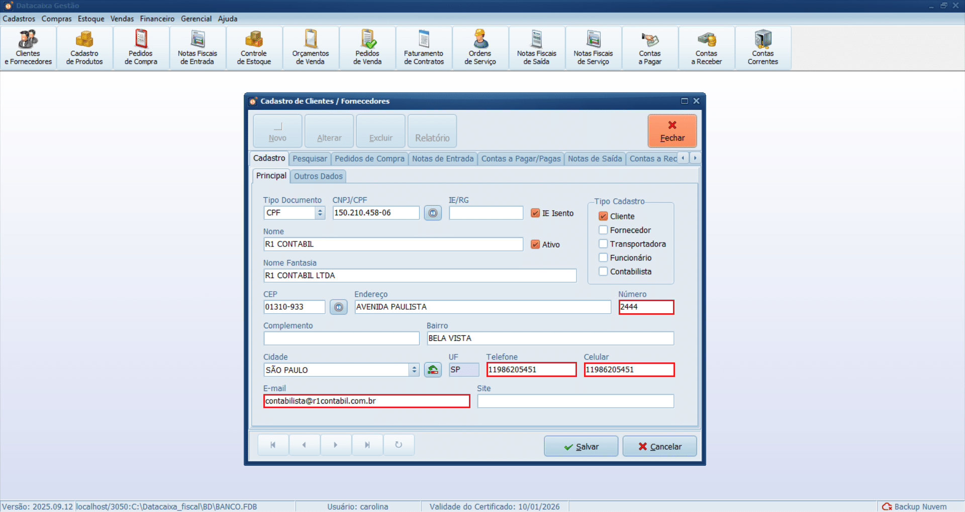
Task: Check the Contabilista cadastro type
Action: pos(603,272)
